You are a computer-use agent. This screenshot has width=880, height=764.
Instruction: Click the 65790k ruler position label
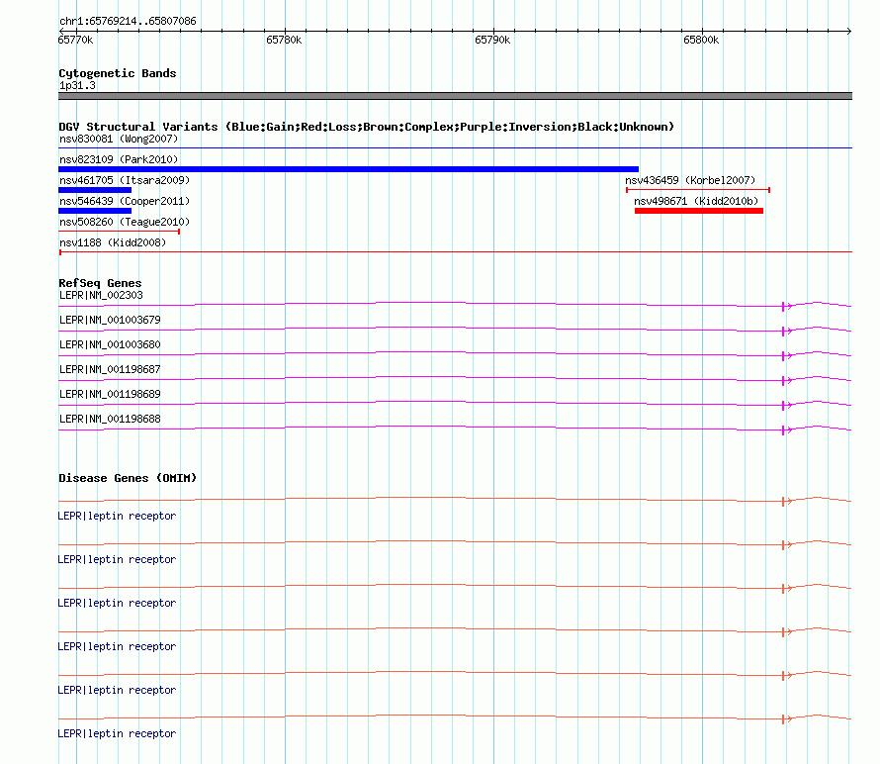point(492,40)
